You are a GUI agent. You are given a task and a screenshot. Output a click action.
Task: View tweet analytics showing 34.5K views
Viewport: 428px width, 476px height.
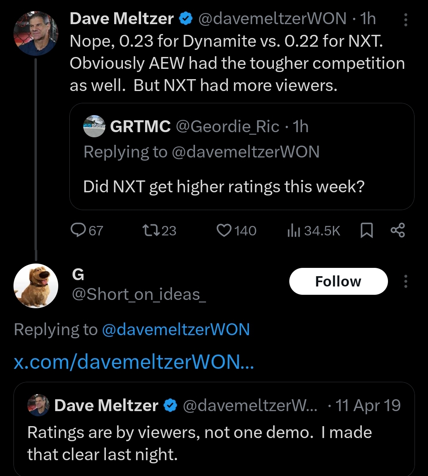313,230
